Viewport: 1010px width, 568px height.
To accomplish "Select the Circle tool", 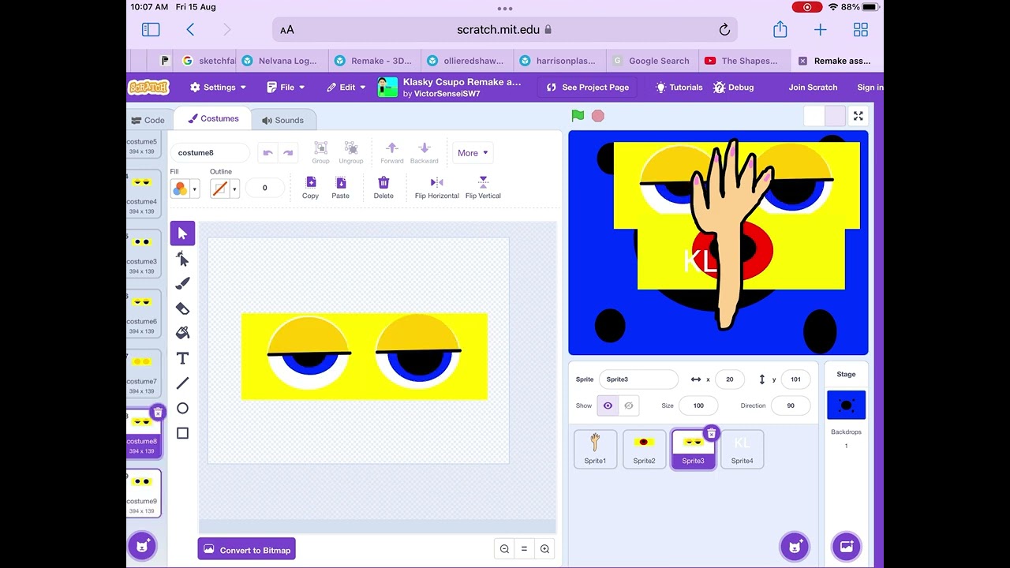I will tap(182, 408).
